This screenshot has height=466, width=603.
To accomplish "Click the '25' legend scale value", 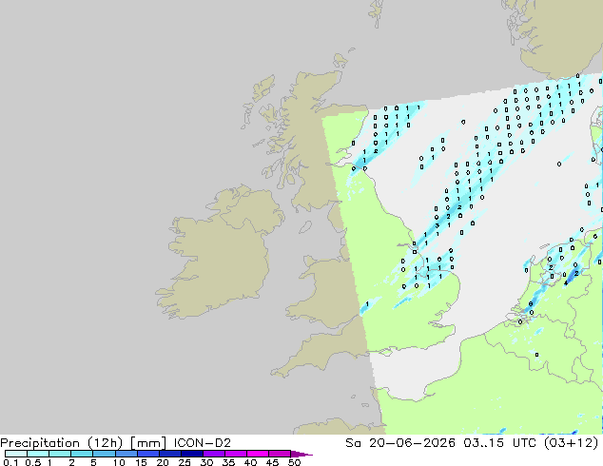I will pyautogui.click(x=185, y=462).
